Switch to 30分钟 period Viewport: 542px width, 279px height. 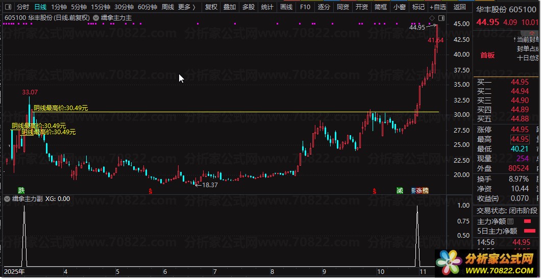pos(124,7)
